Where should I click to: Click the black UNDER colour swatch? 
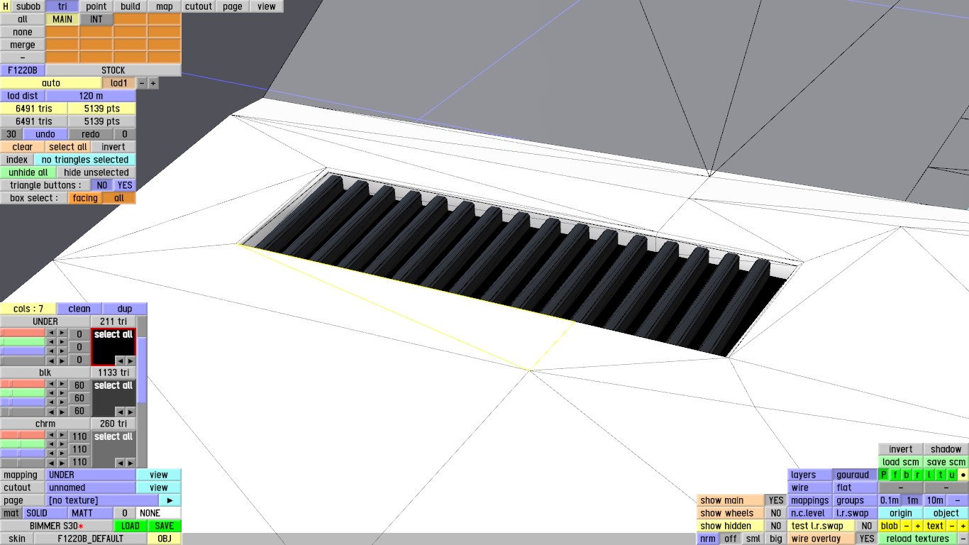(113, 347)
